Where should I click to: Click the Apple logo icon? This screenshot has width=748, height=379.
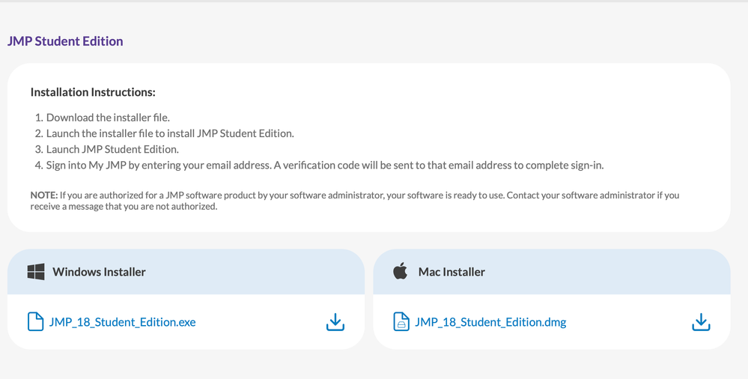click(401, 271)
